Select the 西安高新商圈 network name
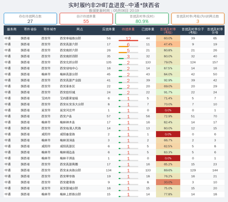The image size is (228, 202). pyautogui.click(x=69, y=164)
